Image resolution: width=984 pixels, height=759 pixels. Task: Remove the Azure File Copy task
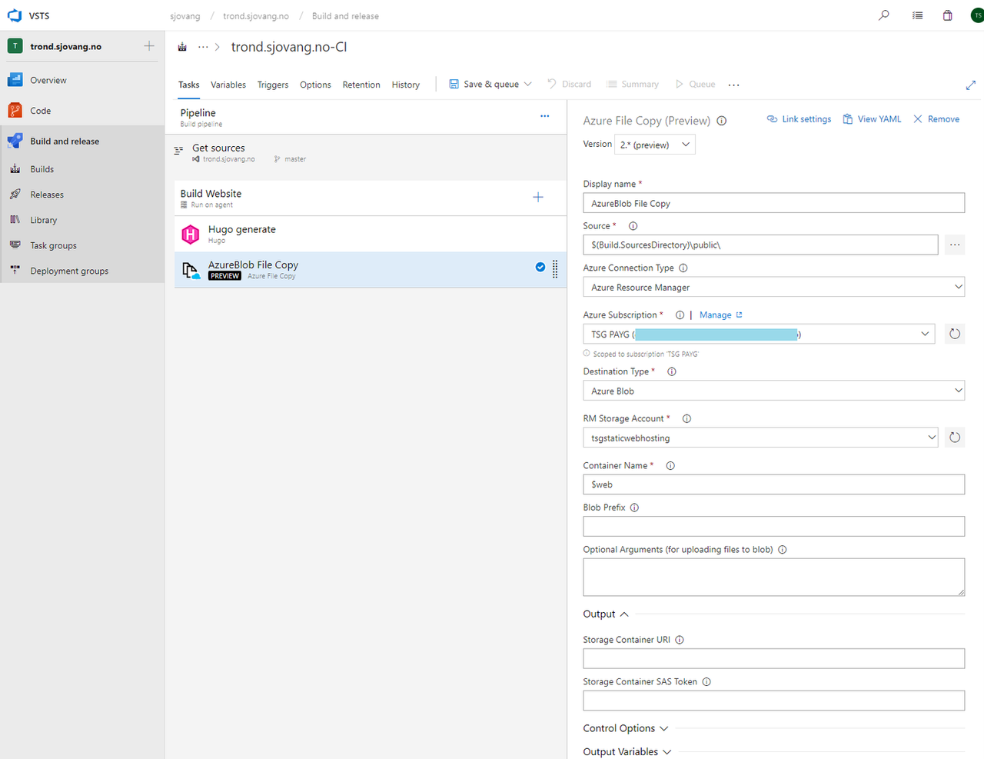pyautogui.click(x=936, y=119)
